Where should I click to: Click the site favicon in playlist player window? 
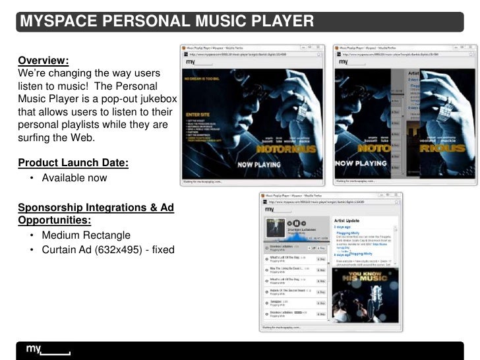click(265, 202)
